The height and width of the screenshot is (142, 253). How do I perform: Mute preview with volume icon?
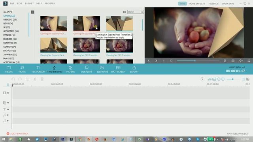click(241, 61)
